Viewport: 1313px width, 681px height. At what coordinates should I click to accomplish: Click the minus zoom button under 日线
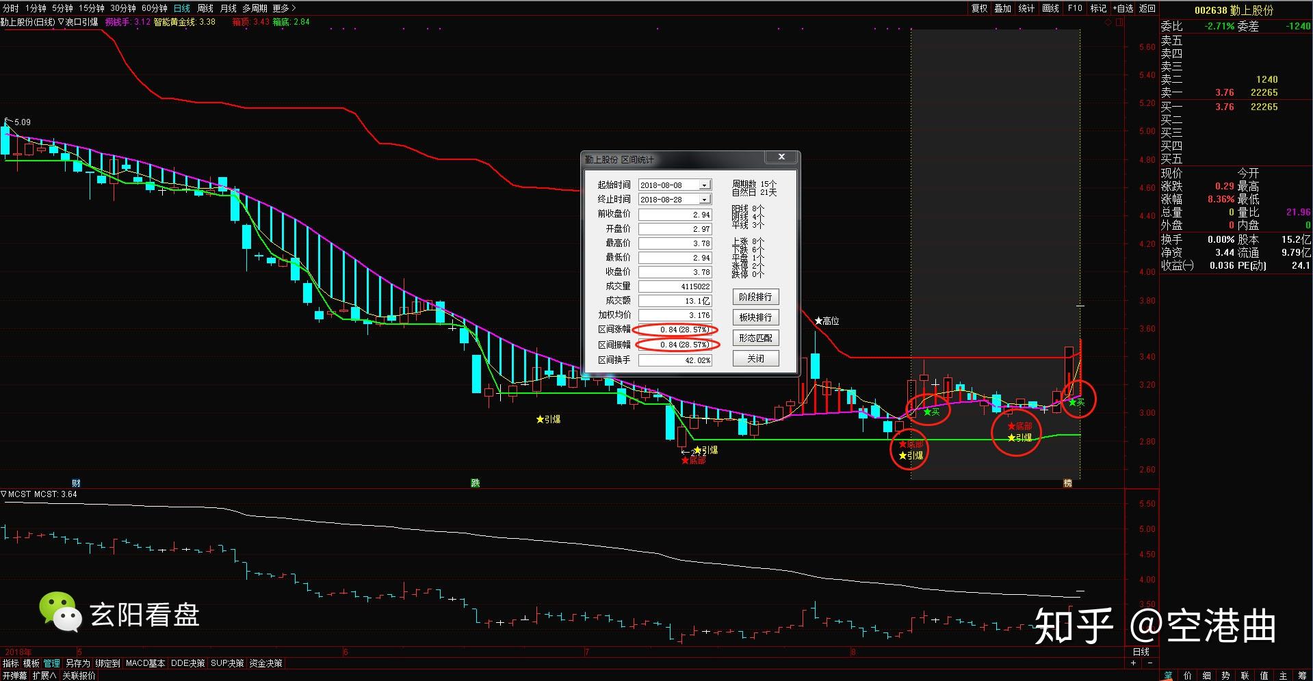point(1149,663)
